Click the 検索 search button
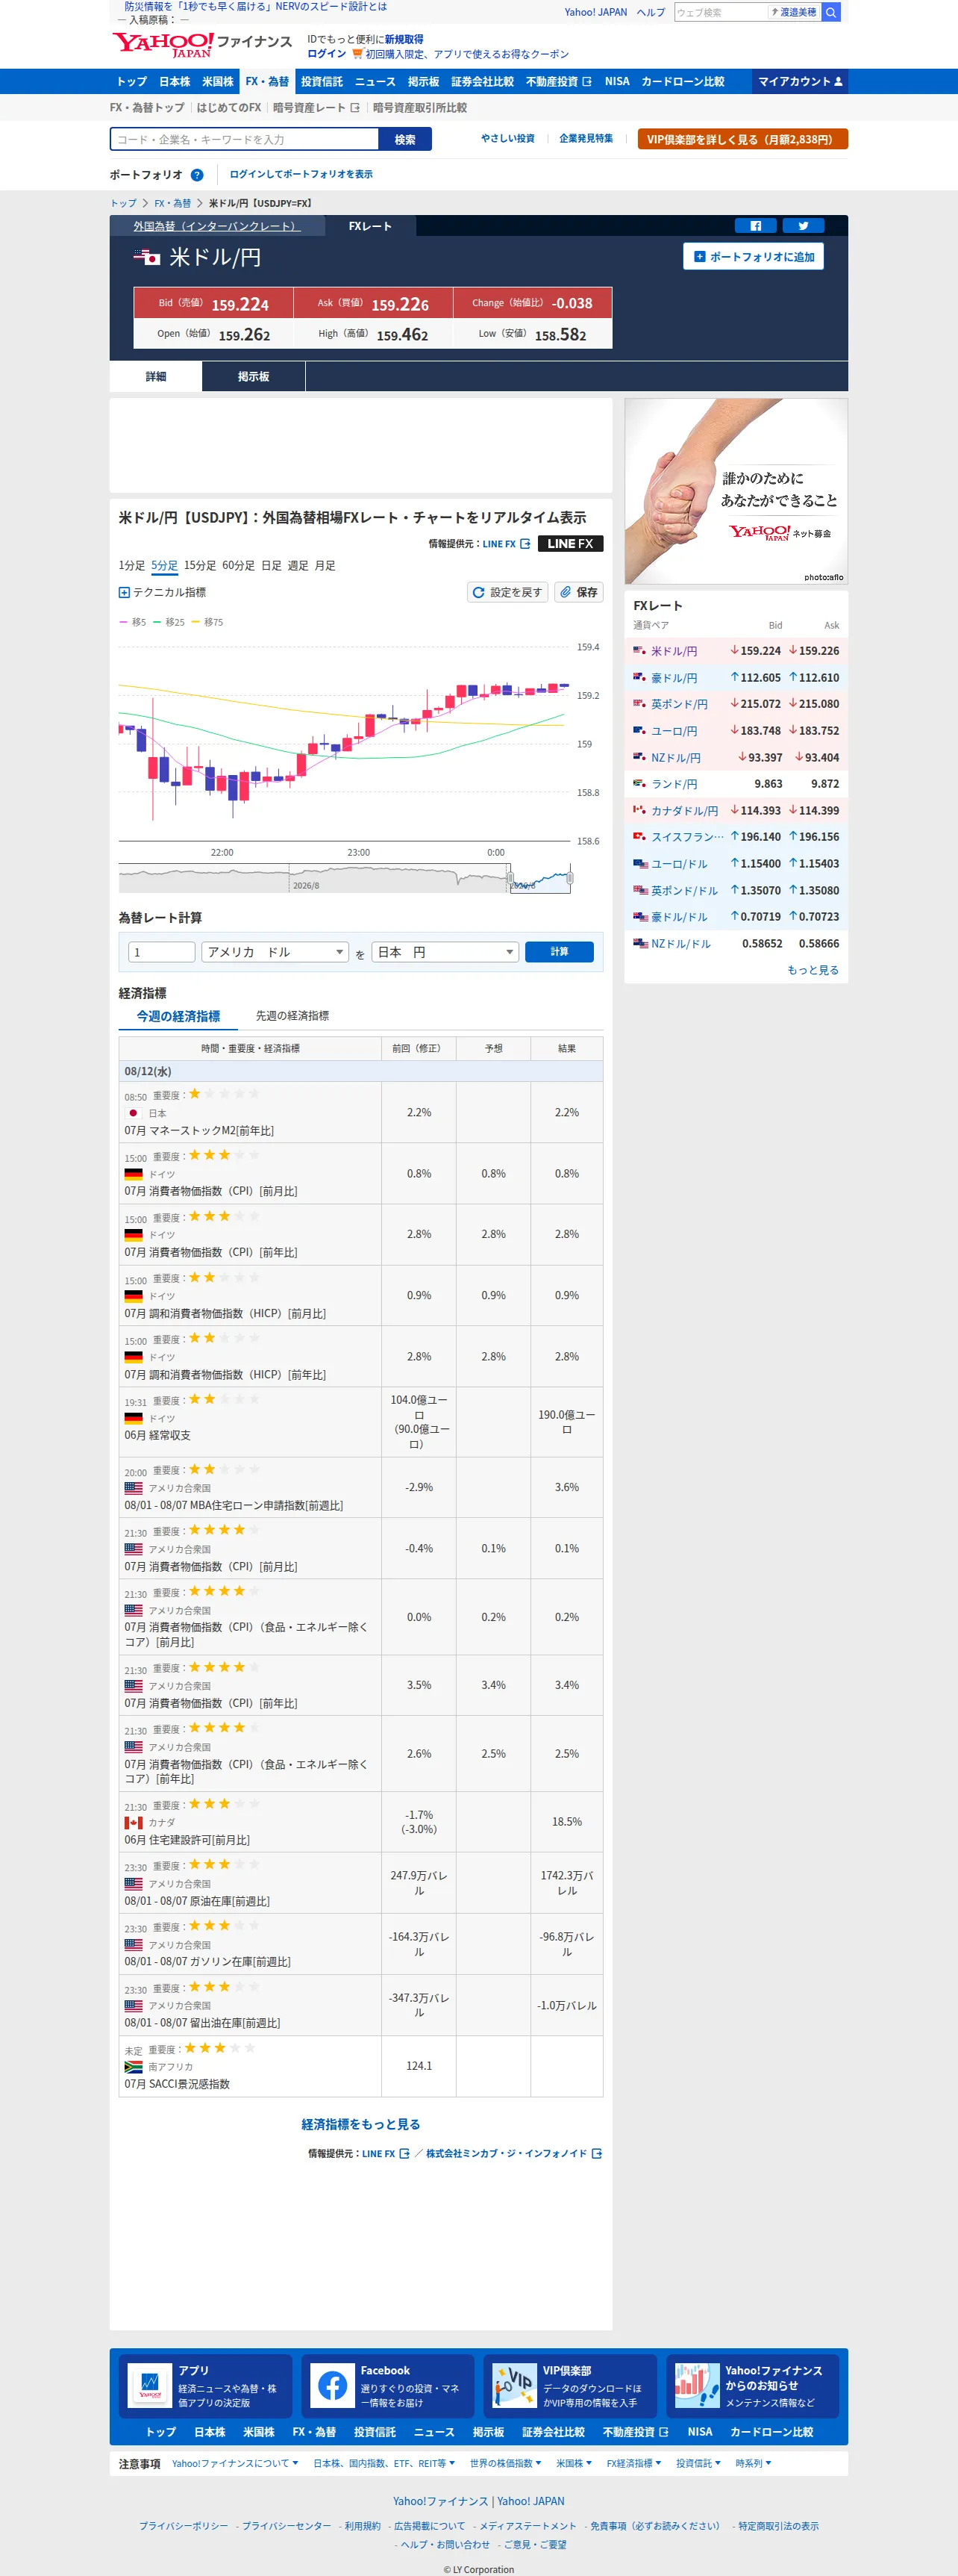 404,140
